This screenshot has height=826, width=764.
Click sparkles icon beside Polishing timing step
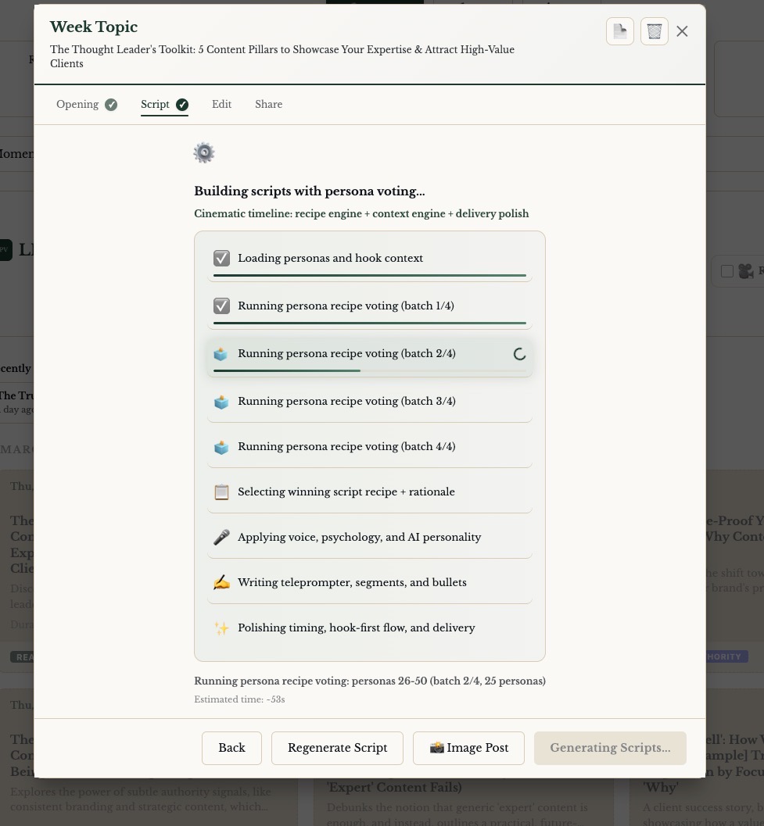221,628
